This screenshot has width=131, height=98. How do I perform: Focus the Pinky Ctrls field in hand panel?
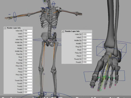28,66
